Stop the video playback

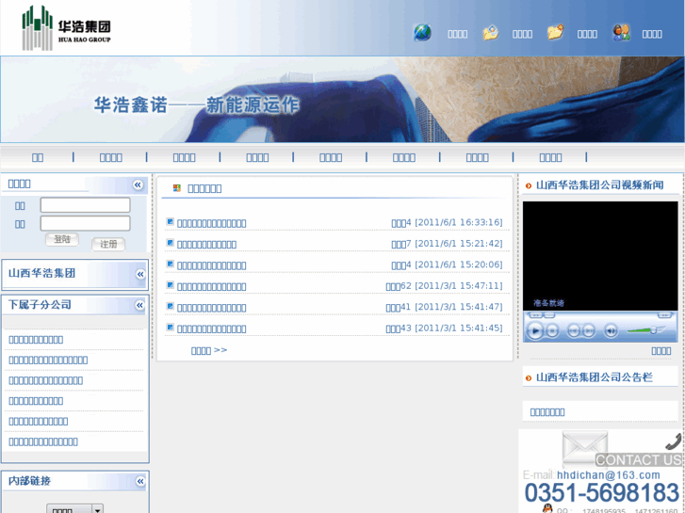coord(553,331)
